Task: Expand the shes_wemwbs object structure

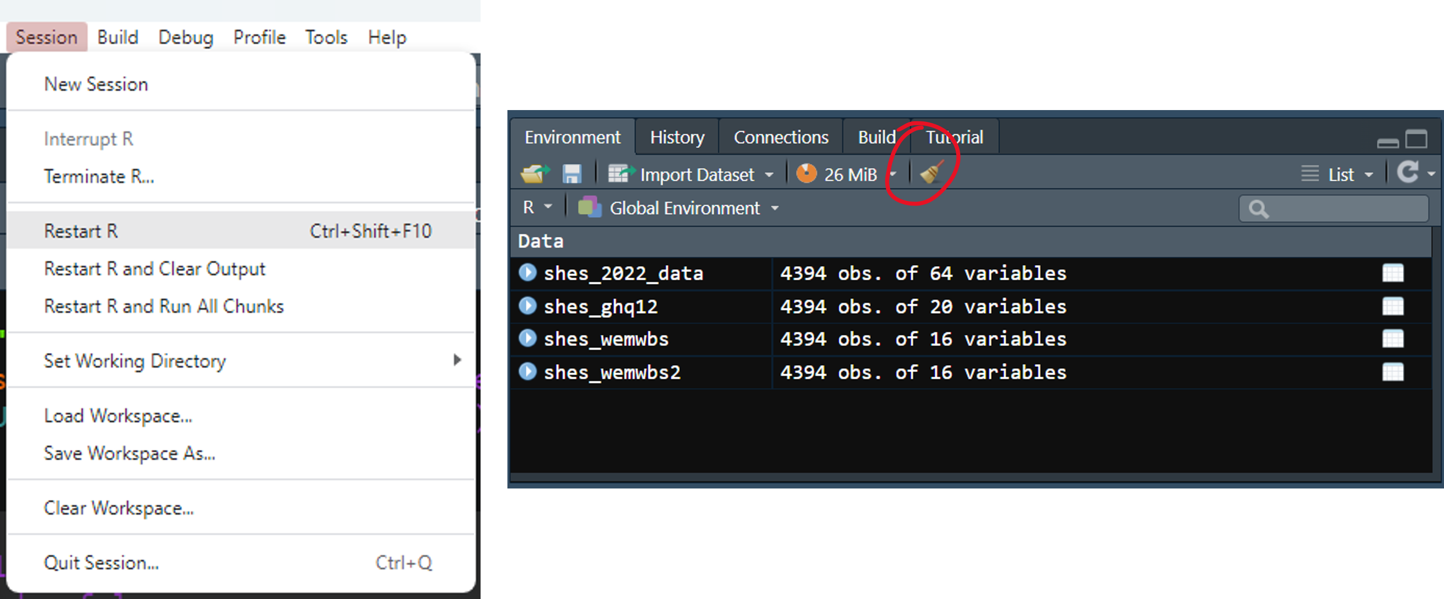Action: (527, 338)
